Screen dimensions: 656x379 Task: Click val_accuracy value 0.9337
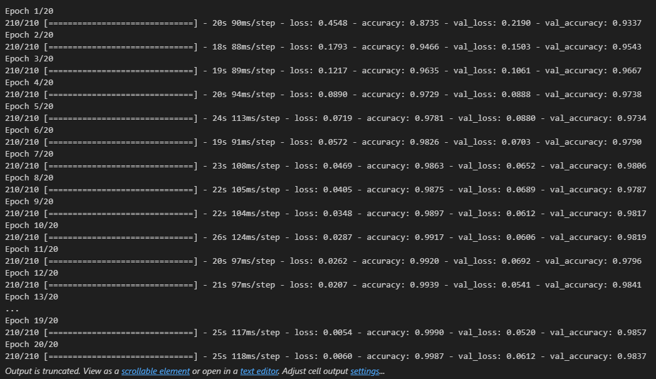coord(627,23)
